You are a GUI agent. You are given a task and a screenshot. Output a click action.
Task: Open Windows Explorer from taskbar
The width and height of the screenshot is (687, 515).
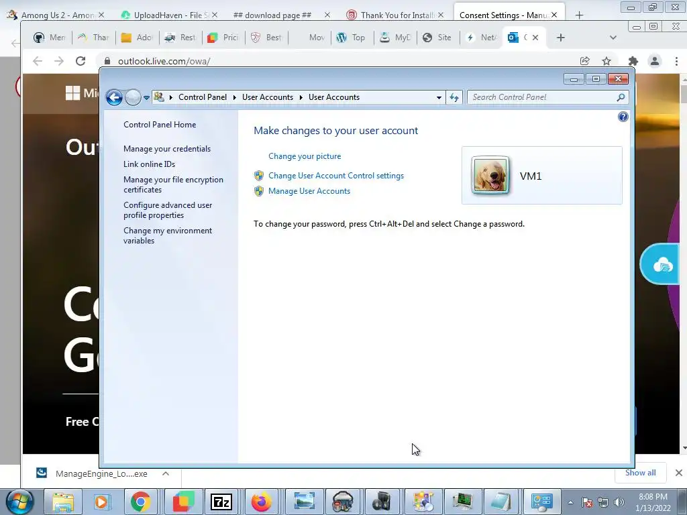63,502
